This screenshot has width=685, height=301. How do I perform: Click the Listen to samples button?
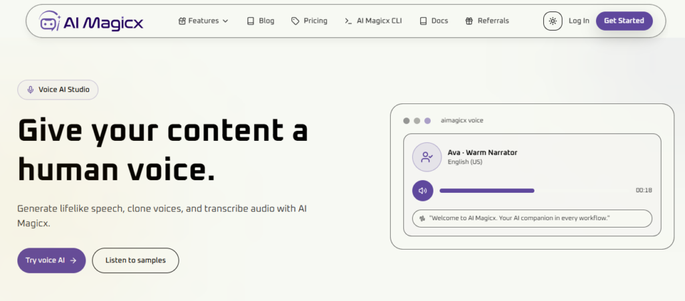[x=135, y=260]
